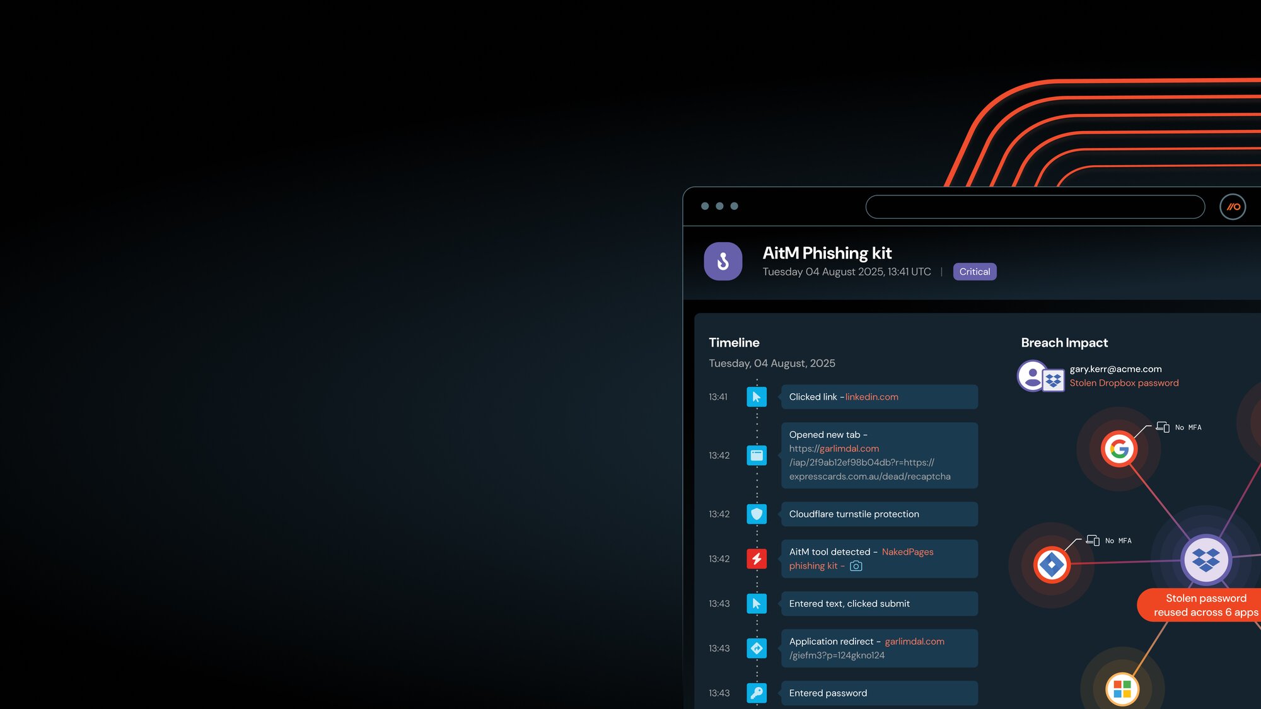Click the central Dropbox node
Viewport: 1261px width, 709px height.
pyautogui.click(x=1206, y=560)
